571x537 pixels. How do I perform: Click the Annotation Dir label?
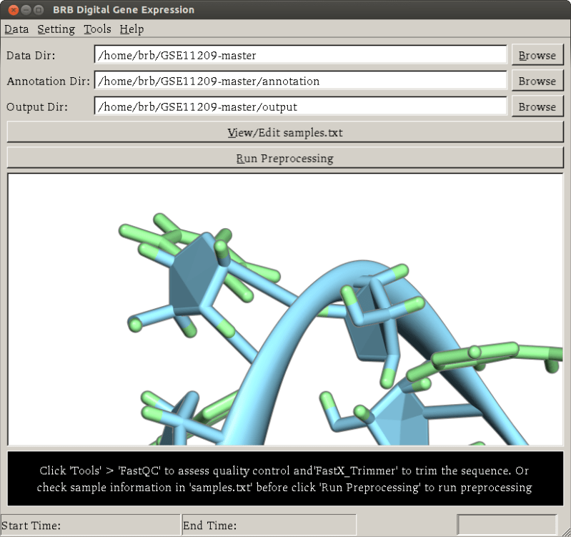[48, 81]
